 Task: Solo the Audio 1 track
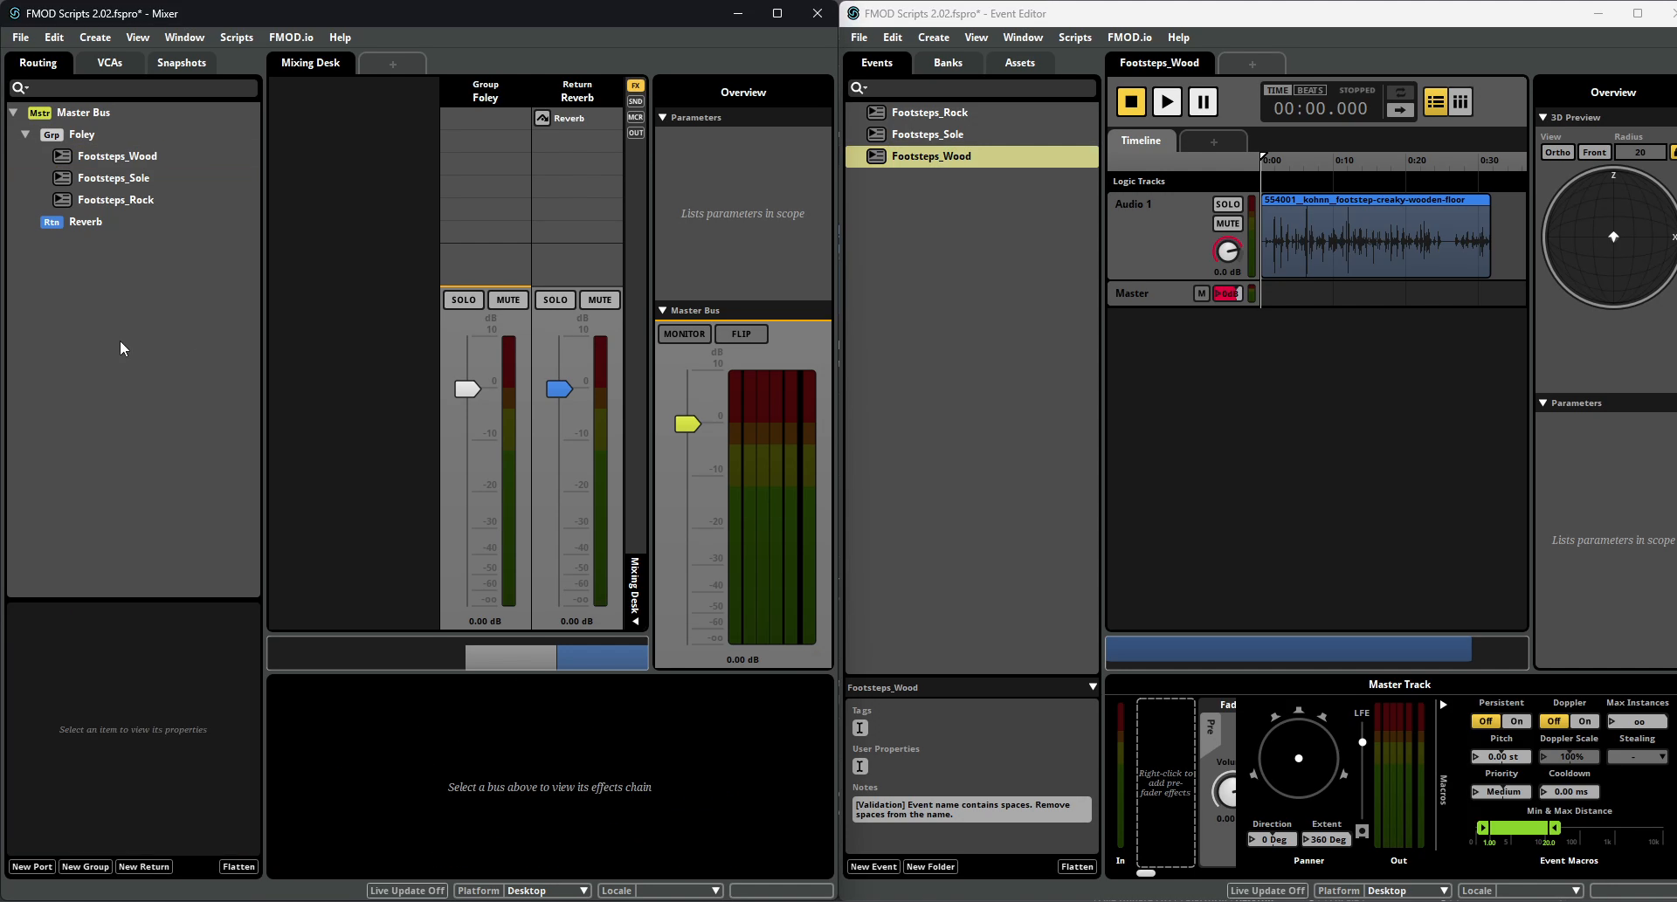click(1227, 204)
